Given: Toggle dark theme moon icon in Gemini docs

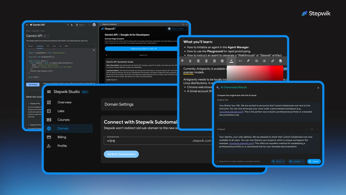Looking at the screenshot, I should pyautogui.click(x=72, y=25).
